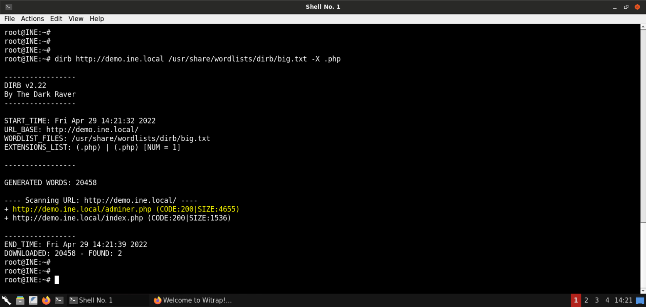Launch Firefox from the taskbar
The image size is (646, 307).
pyautogui.click(x=46, y=300)
